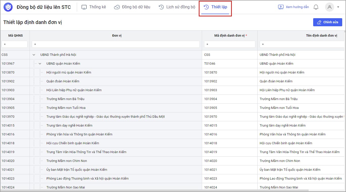This screenshot has width=346, height=192.
Task: Open the notification bell
Action: (316, 7)
